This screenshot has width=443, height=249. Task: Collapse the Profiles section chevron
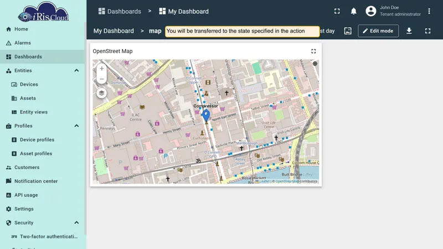click(76, 126)
